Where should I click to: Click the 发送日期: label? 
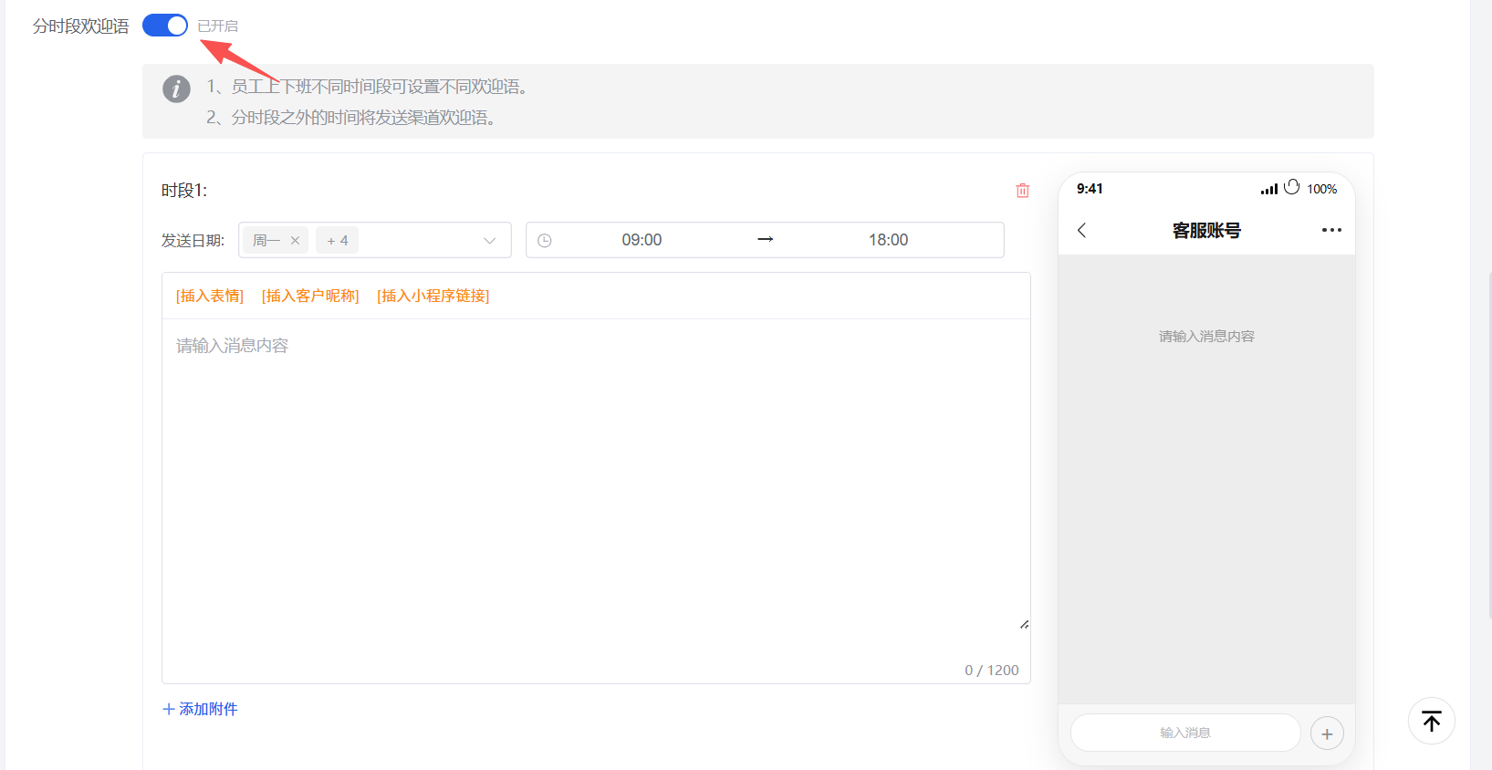[x=193, y=241]
